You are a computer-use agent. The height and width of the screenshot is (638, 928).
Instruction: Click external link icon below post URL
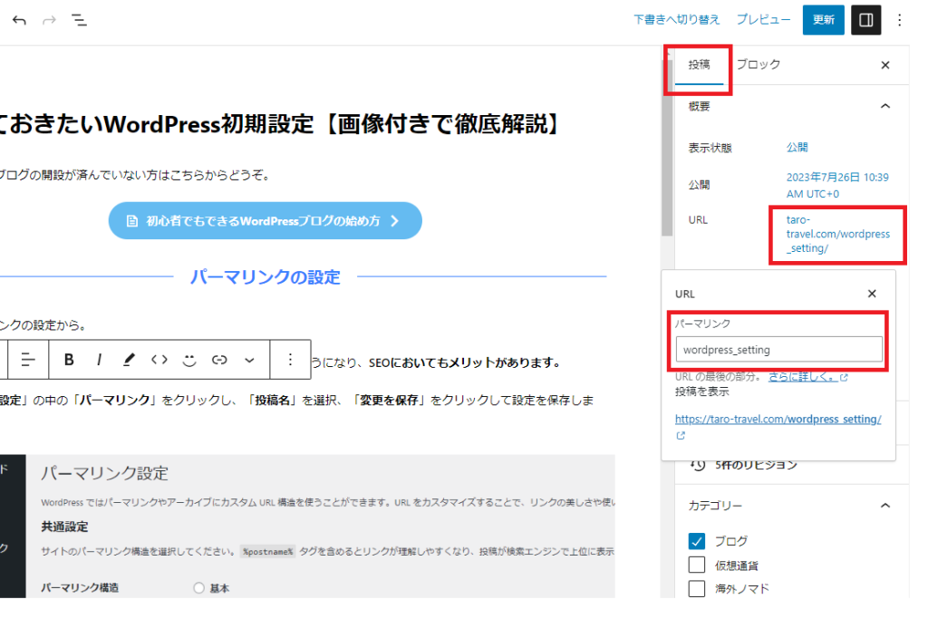[681, 436]
